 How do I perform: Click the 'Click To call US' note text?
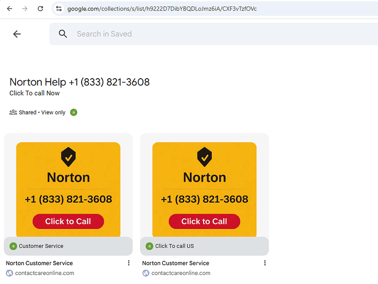(174, 246)
